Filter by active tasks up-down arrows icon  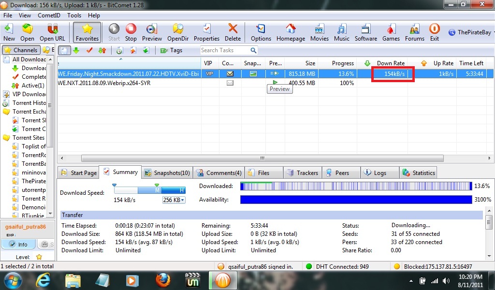102,50
